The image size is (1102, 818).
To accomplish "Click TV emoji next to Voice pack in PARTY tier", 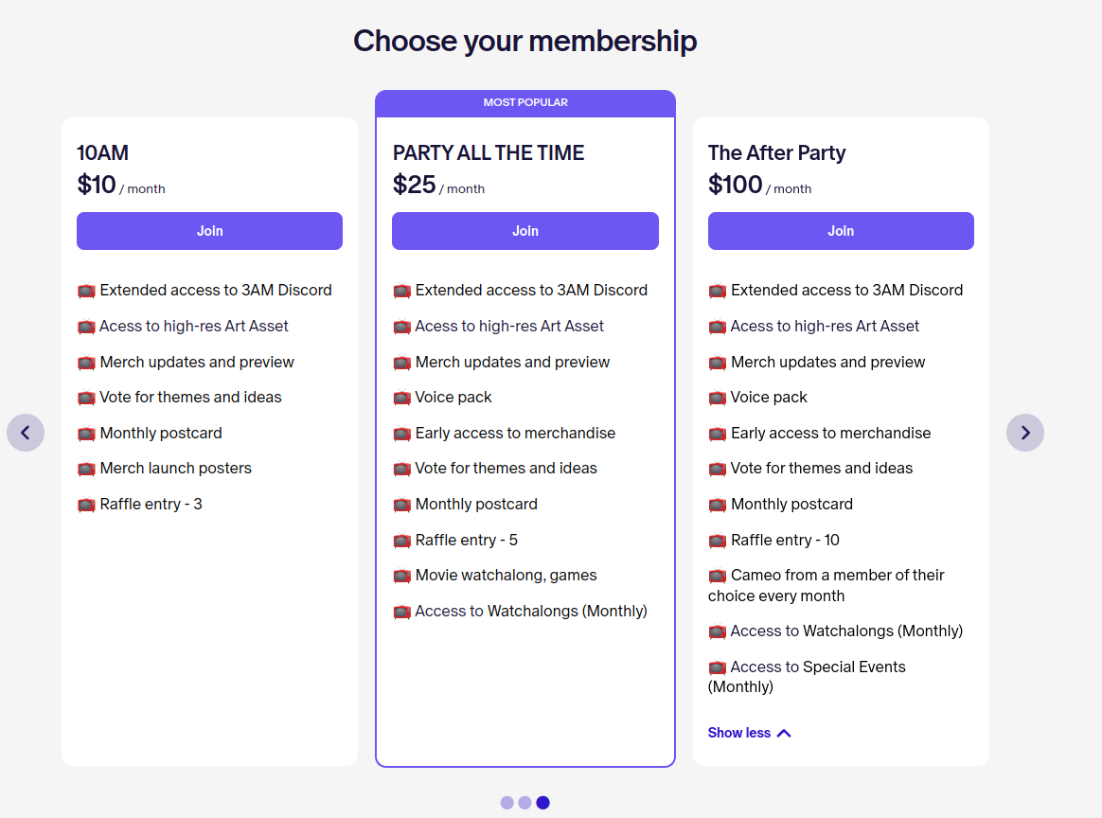I will [x=401, y=398].
